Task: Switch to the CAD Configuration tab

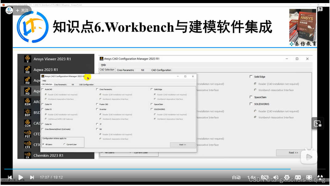Action: point(87,84)
